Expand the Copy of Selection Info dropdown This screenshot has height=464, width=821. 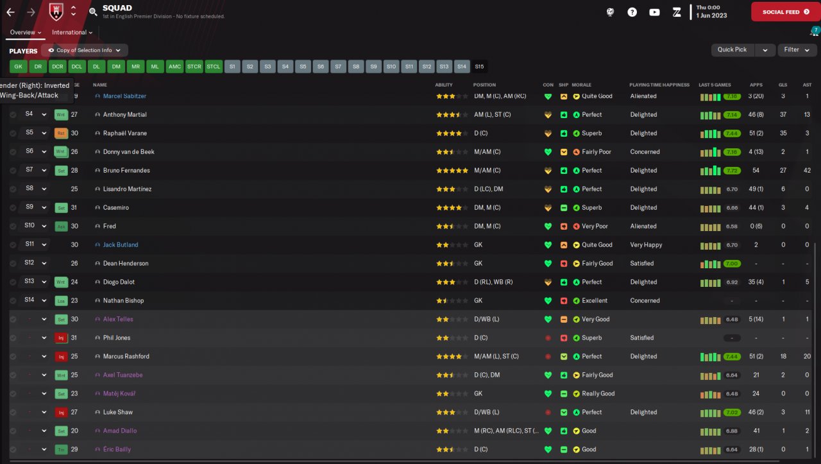(x=85, y=50)
